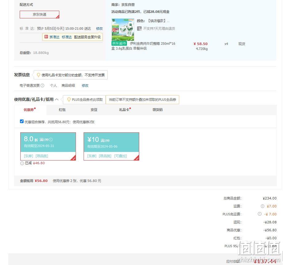Click PLUS全品券点此领取 prompt
283x265 pixels.
87,100
